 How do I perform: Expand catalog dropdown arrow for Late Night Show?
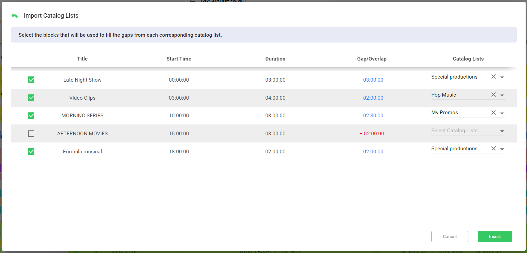pyautogui.click(x=502, y=78)
